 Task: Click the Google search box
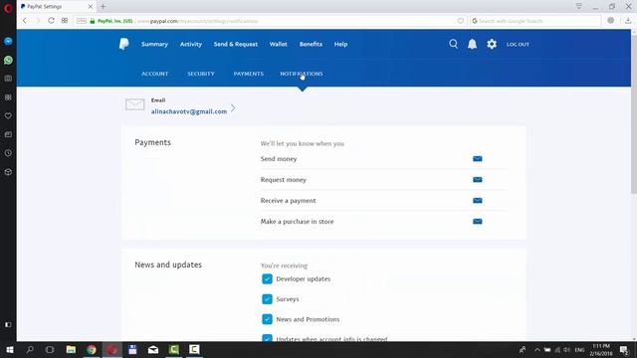point(535,21)
